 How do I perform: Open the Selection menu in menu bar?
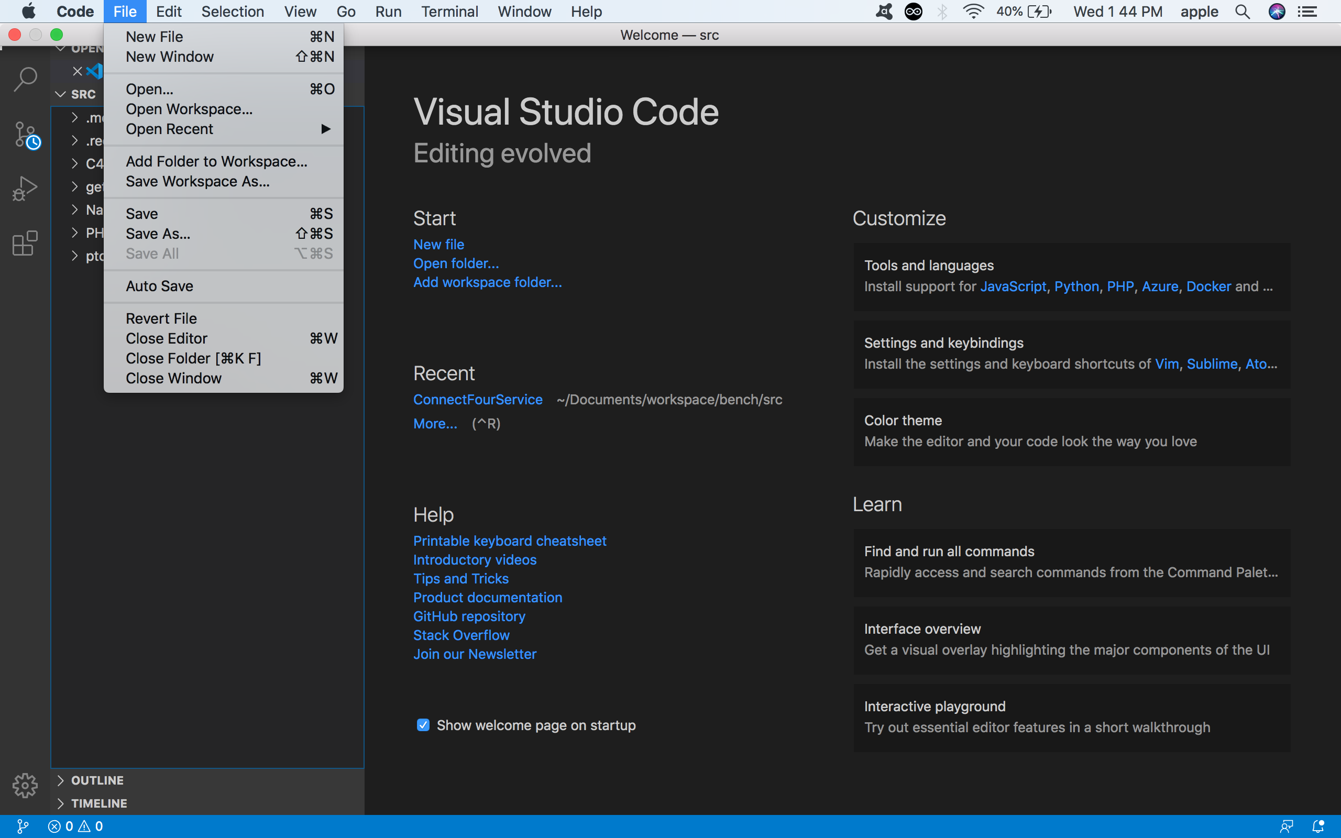click(x=232, y=12)
